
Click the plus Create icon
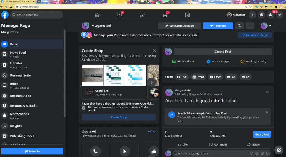point(252,15)
